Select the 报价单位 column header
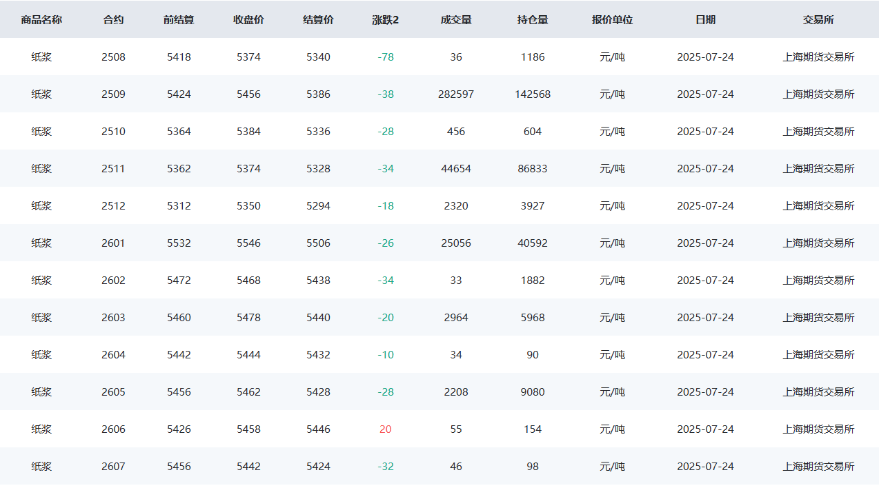The height and width of the screenshot is (488, 879). (x=612, y=20)
